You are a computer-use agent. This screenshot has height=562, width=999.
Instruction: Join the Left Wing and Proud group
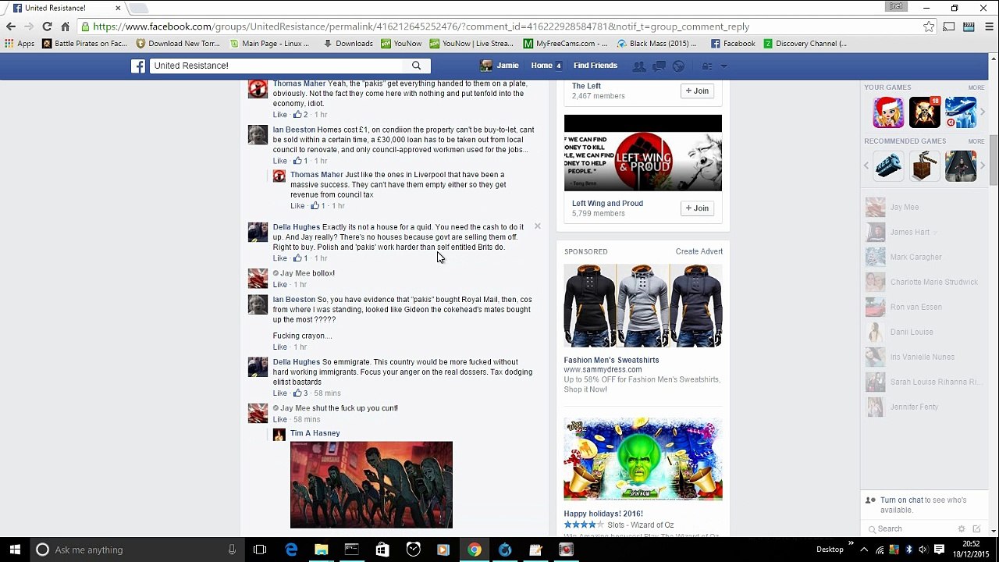(x=697, y=208)
